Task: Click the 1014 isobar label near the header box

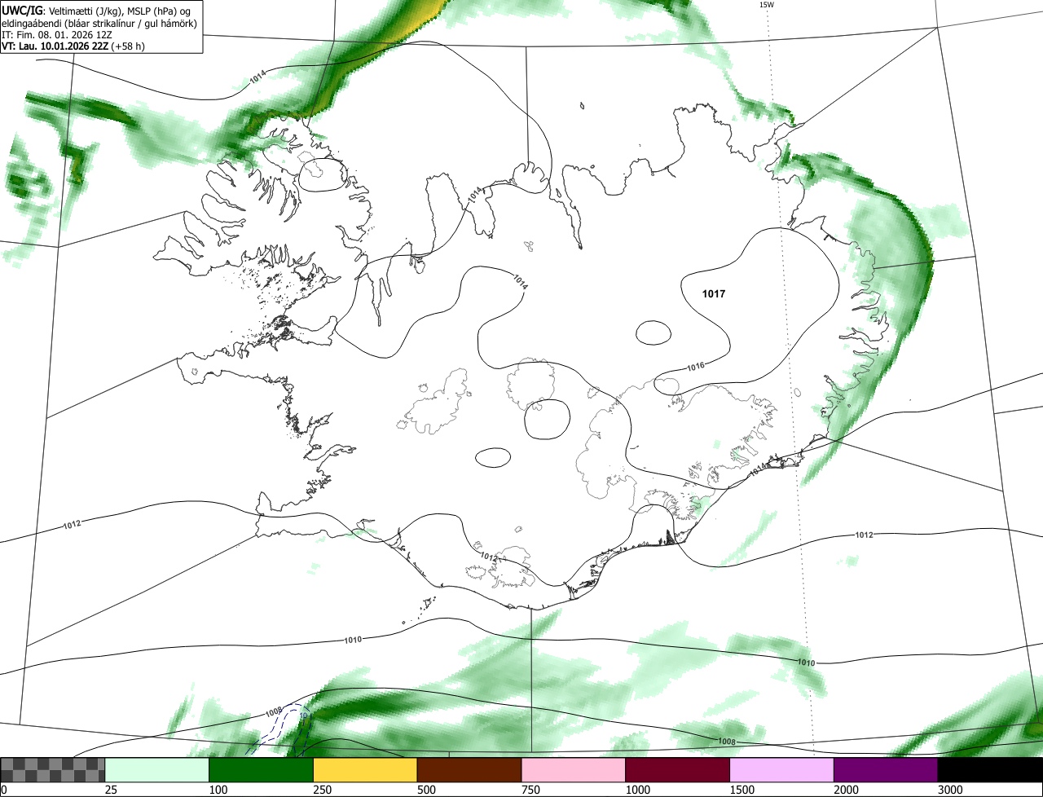Action: tap(258, 77)
